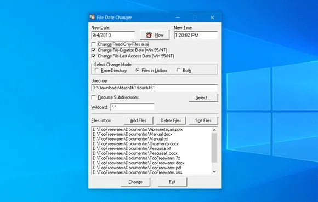Screen dimensions: 318x202
Task: Click listbox scrollbar down arrow
Action: click(214, 172)
